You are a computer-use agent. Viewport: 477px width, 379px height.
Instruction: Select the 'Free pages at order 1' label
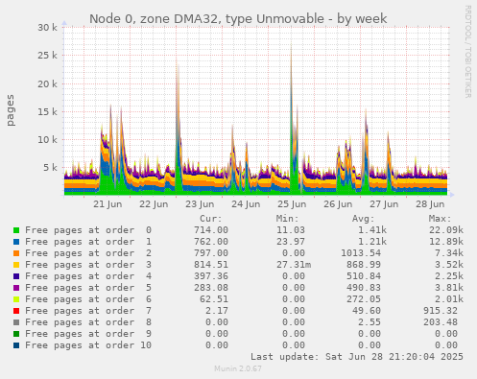pos(88,242)
